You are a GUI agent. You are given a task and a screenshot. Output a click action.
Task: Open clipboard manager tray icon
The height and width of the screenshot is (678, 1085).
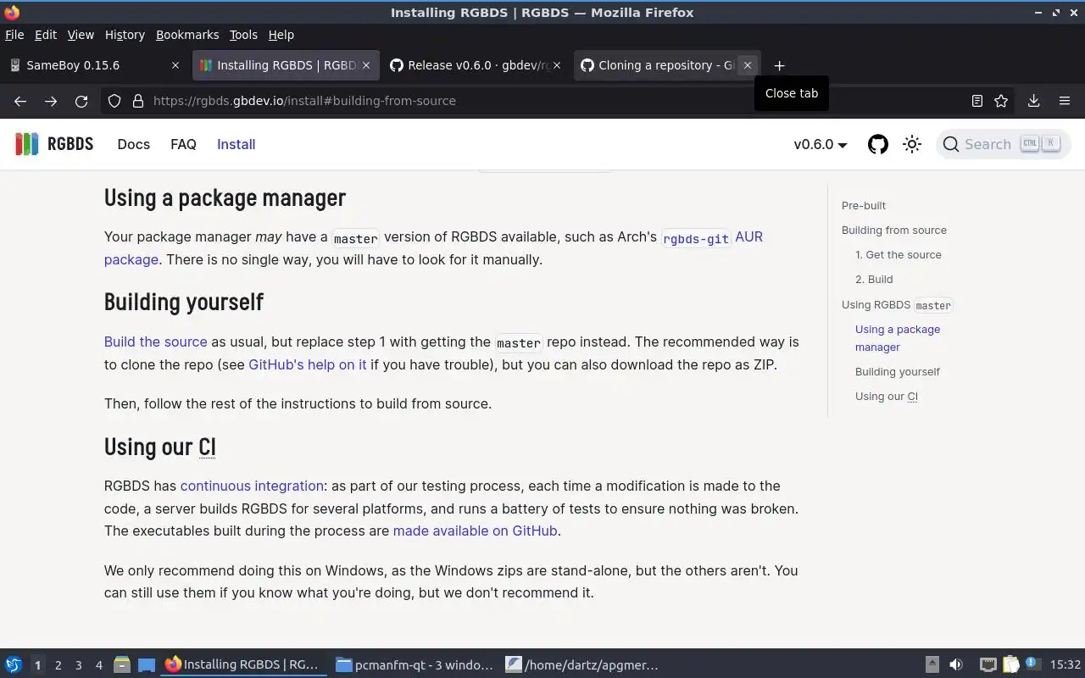(1010, 664)
